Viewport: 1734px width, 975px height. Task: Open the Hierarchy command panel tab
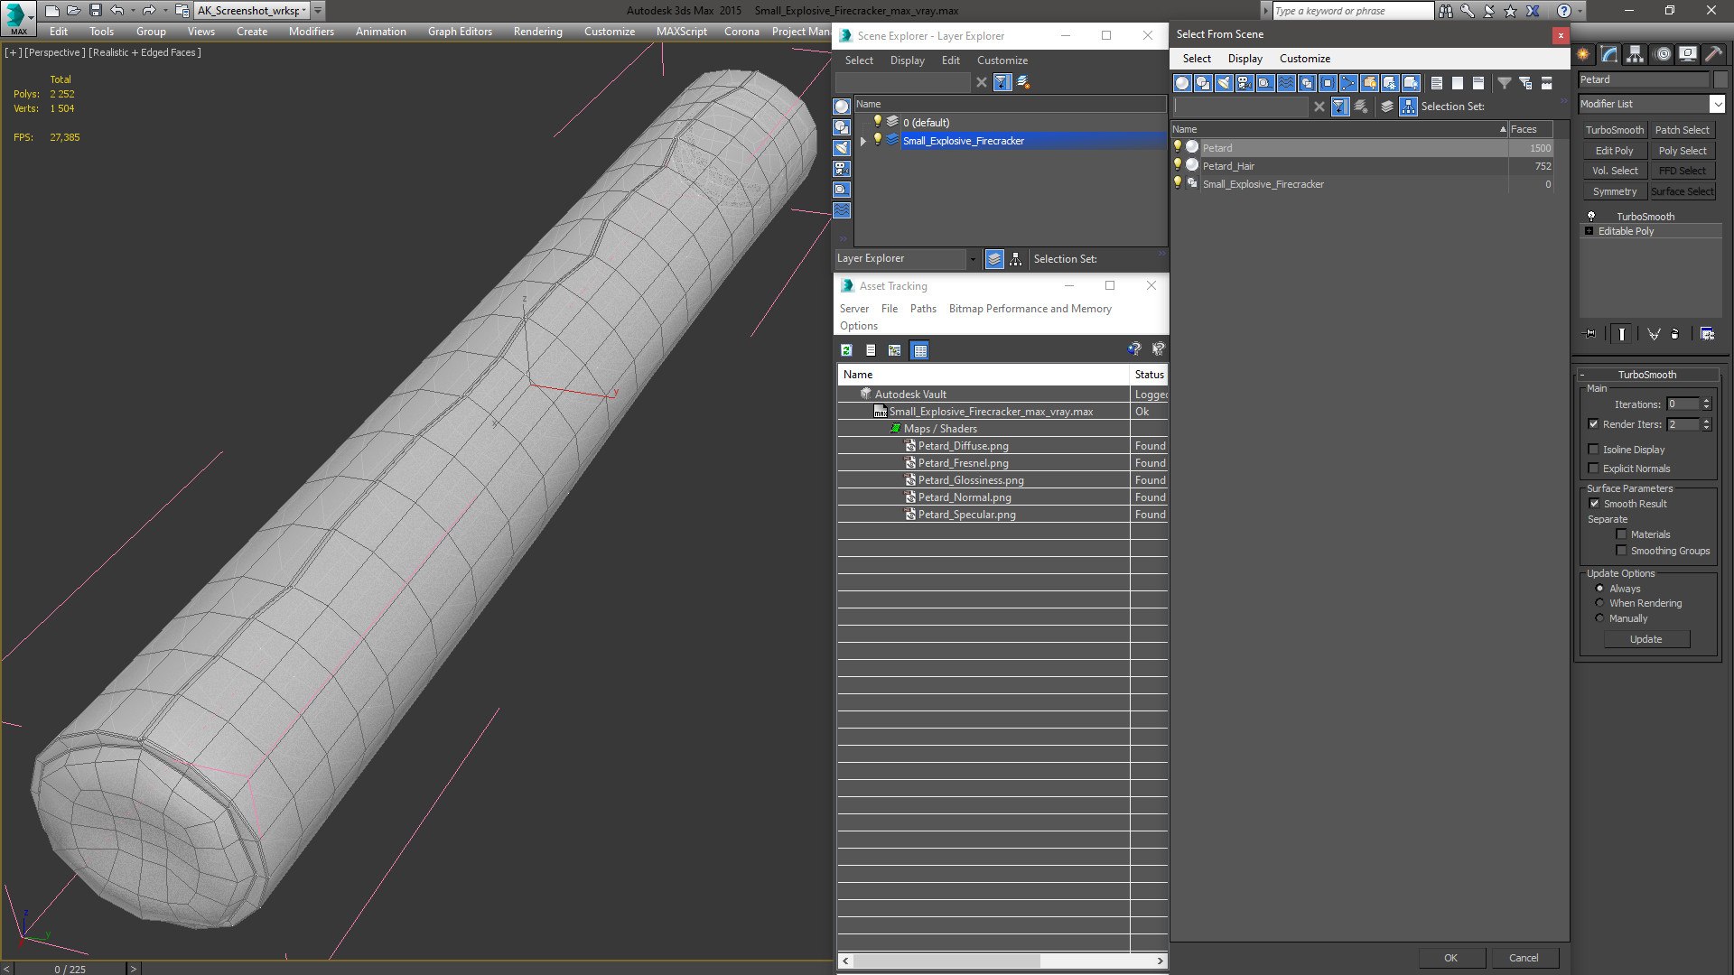[x=1635, y=54]
